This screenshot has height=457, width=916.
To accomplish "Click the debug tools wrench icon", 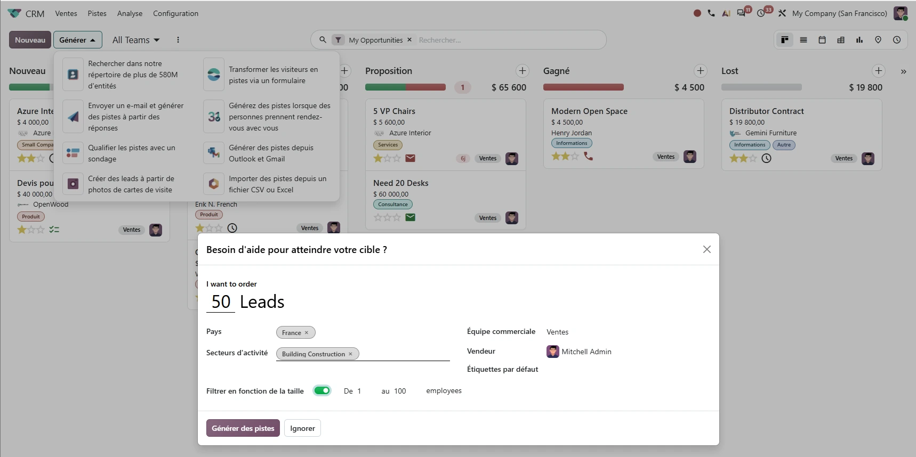I will click(x=782, y=13).
